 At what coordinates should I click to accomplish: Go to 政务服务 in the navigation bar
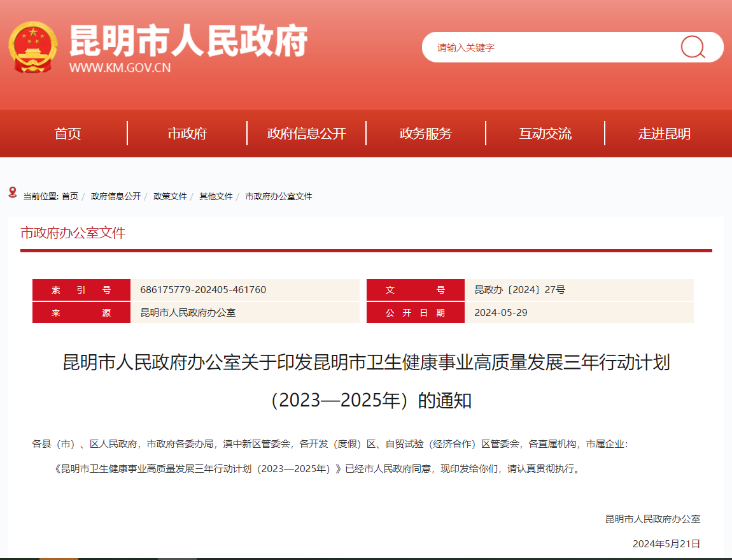426,134
